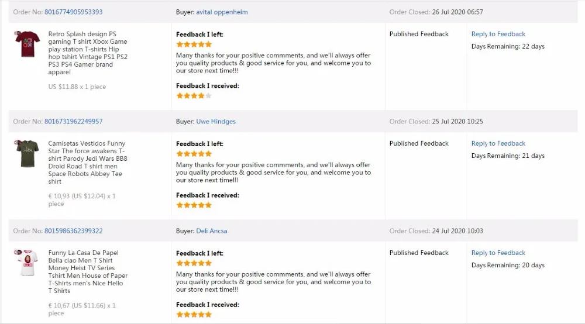View buyer Deli Ancsa's profile
This screenshot has height=324, width=585.
212,231
